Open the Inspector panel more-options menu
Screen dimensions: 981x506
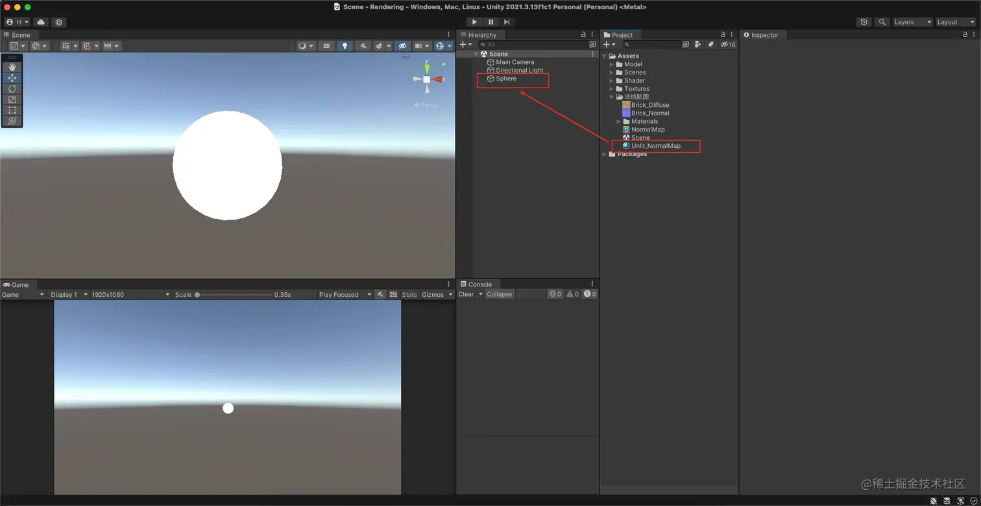(x=975, y=35)
